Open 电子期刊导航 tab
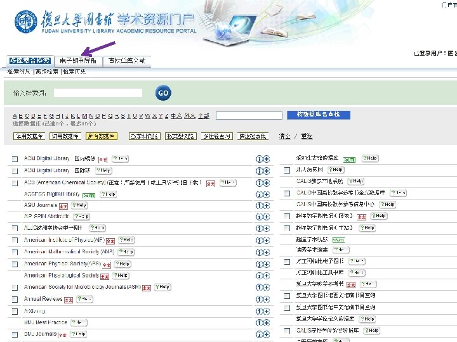This screenshot has width=457, height=342. coord(78,61)
